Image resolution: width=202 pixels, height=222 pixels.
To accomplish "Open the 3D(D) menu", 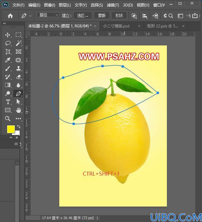I will tap(128, 5).
